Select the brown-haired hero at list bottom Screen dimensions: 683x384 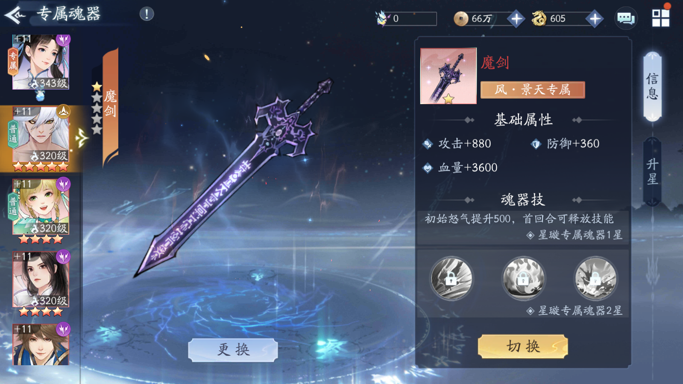tap(41, 345)
